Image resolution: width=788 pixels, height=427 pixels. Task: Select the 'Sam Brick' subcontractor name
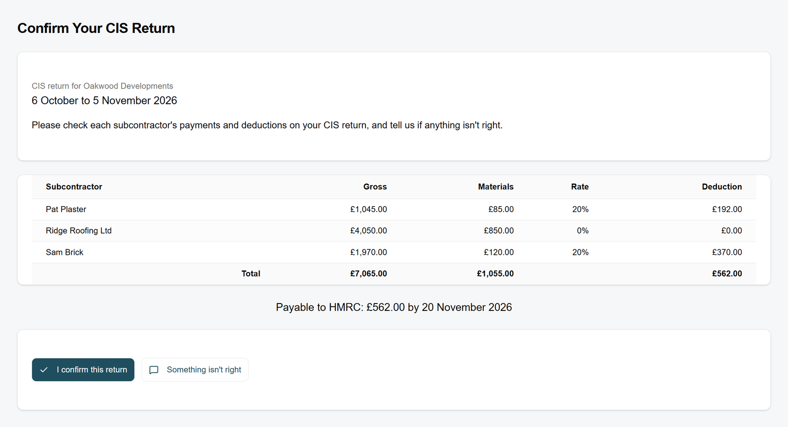click(65, 252)
